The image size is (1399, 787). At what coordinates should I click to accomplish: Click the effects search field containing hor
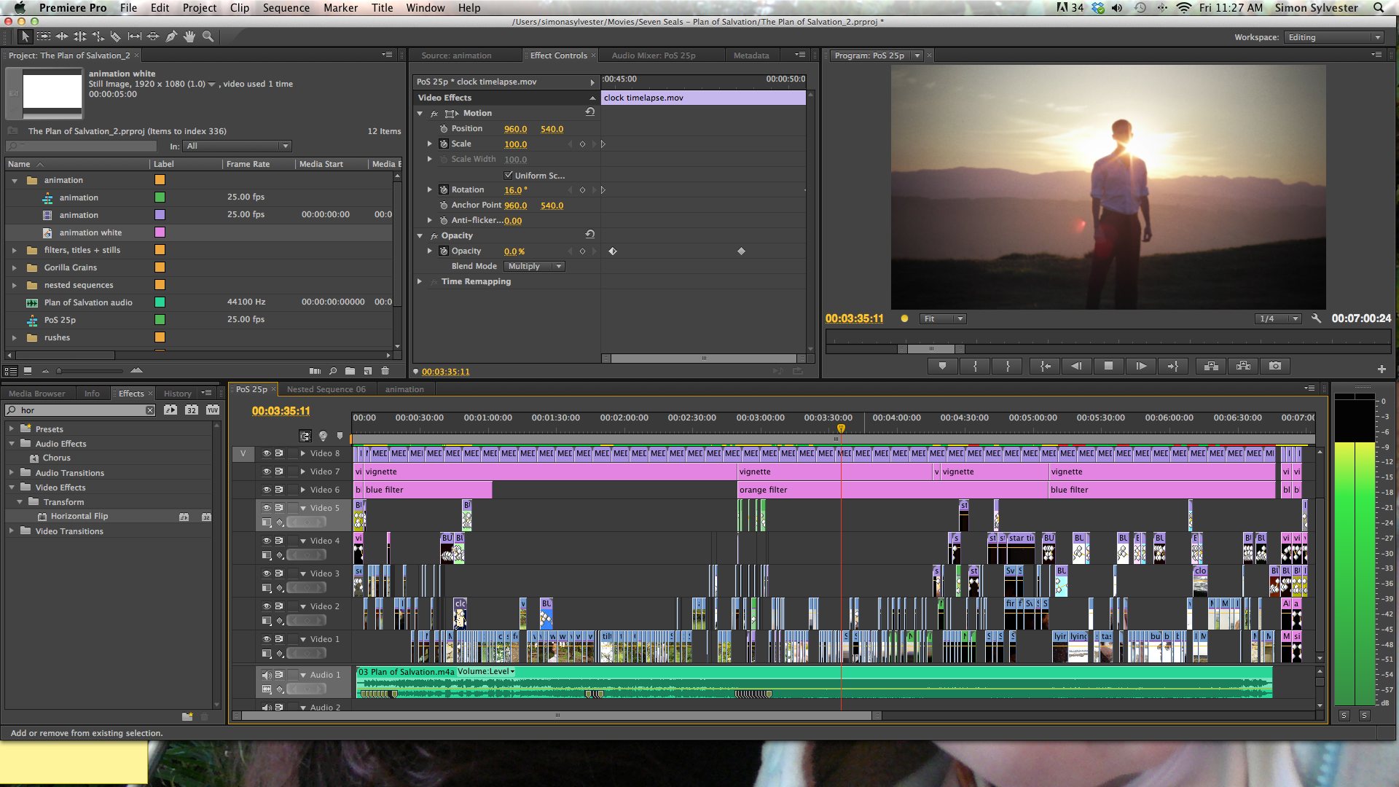click(80, 410)
